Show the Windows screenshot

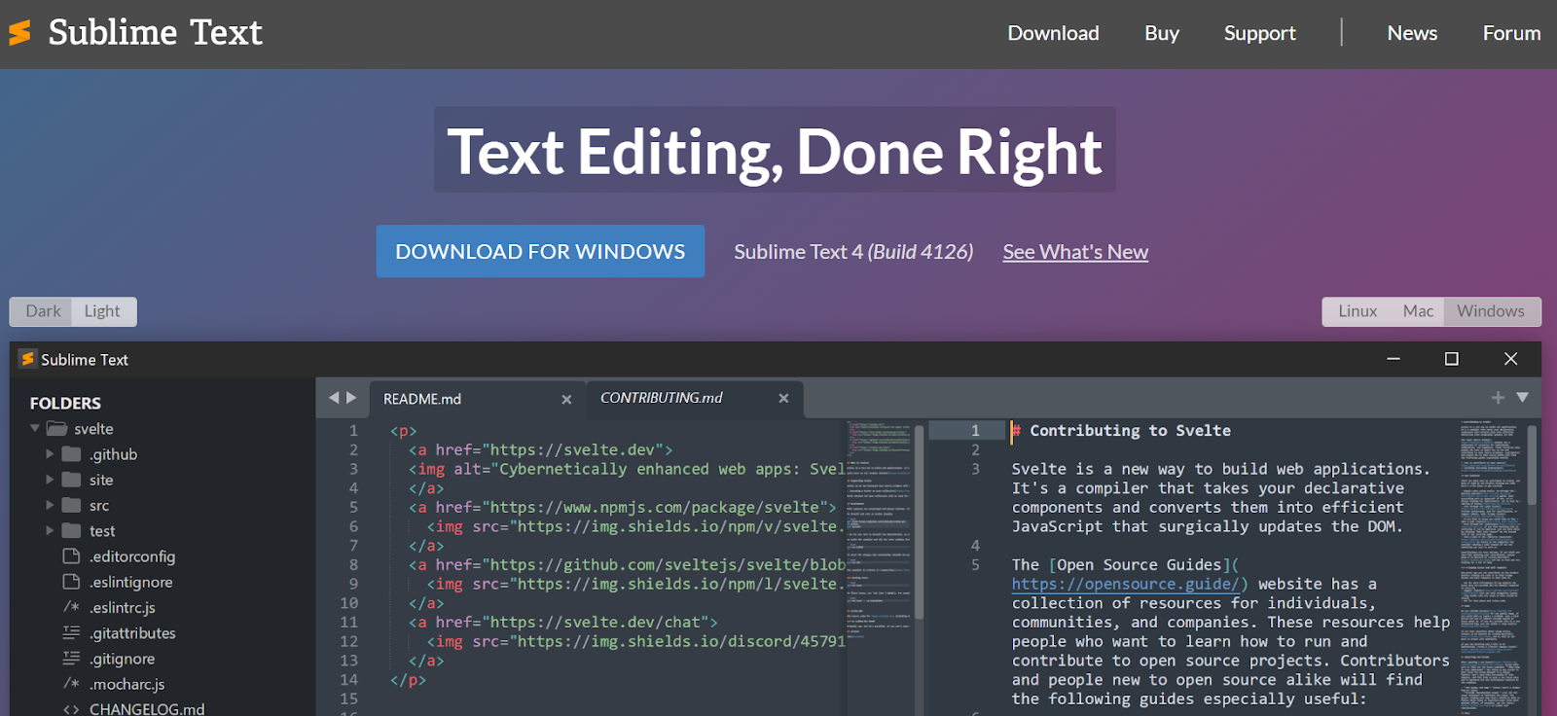point(1491,311)
